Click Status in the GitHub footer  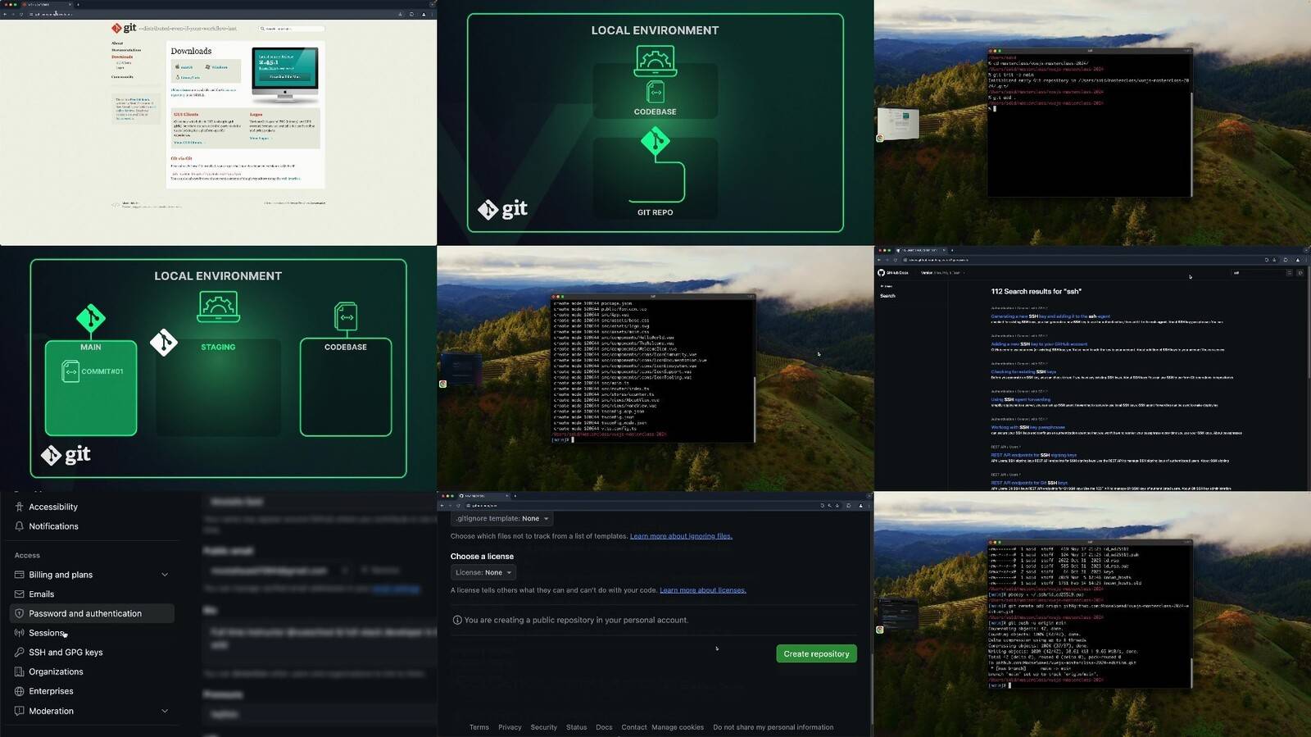pyautogui.click(x=577, y=727)
